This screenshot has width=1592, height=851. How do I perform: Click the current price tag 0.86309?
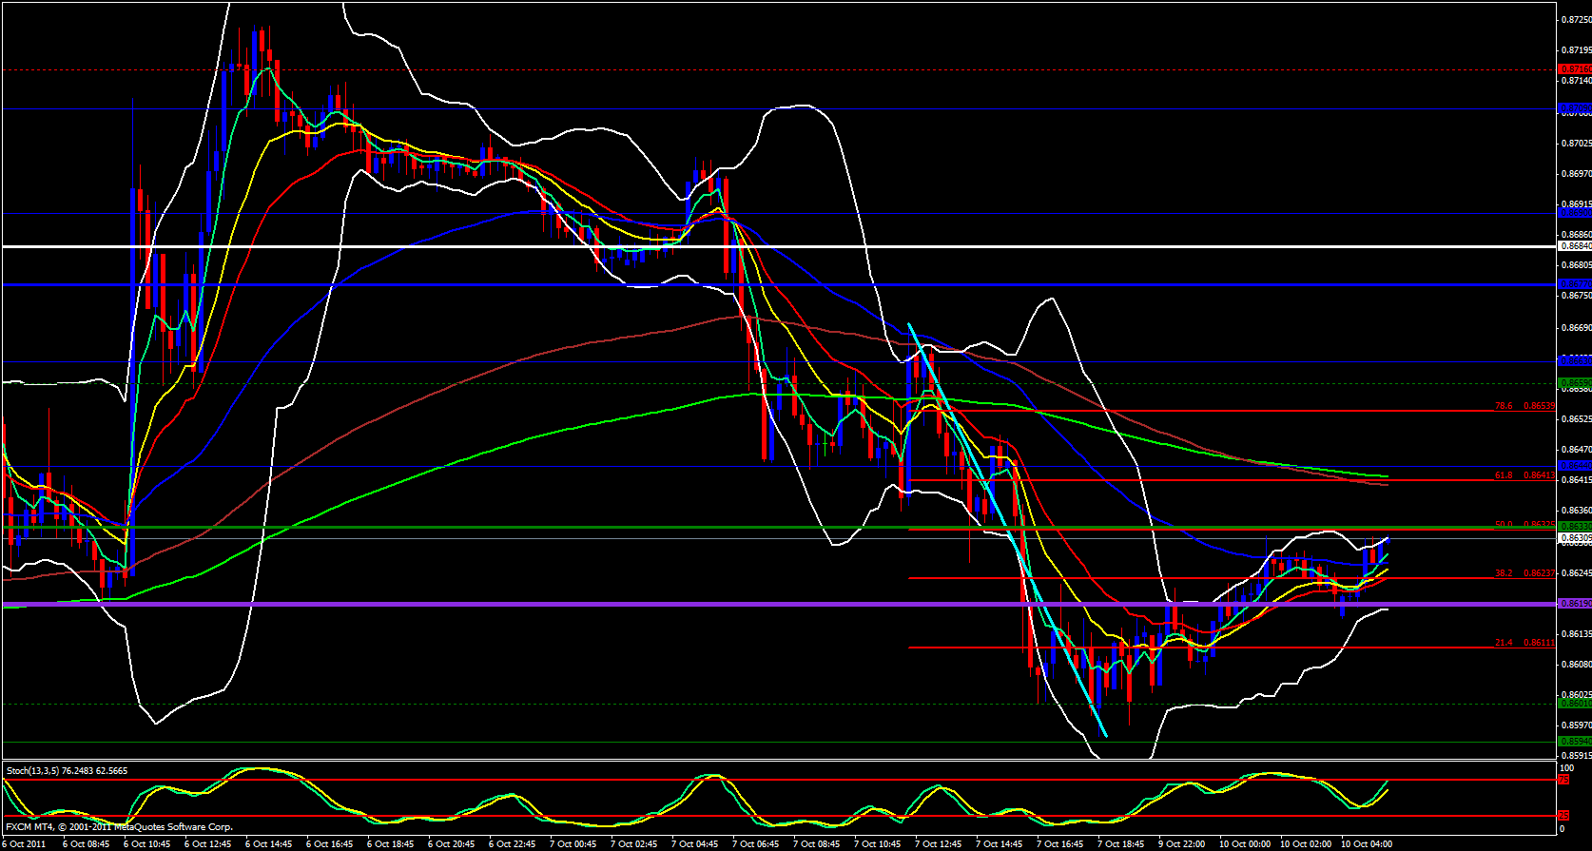(1575, 538)
